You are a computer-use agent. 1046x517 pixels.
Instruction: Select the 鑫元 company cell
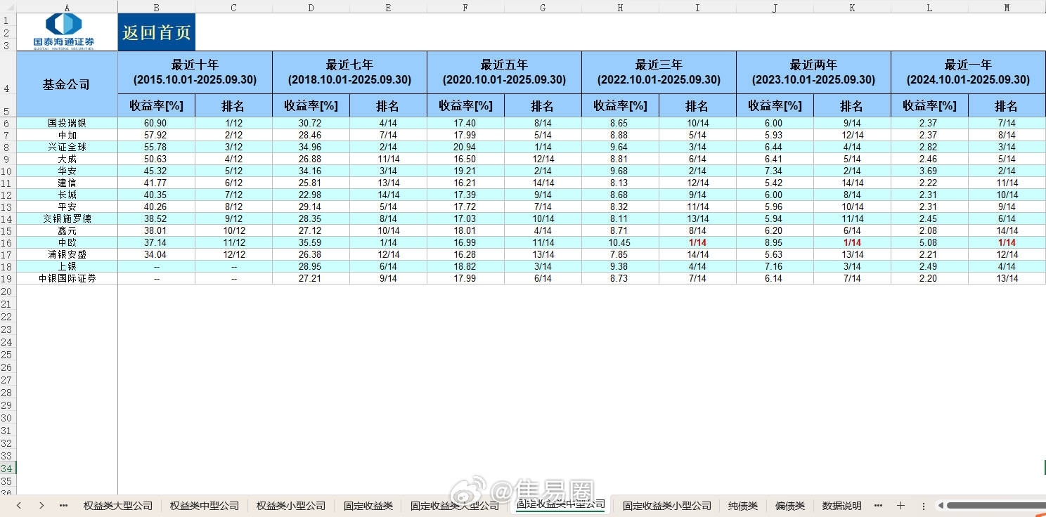(x=67, y=230)
